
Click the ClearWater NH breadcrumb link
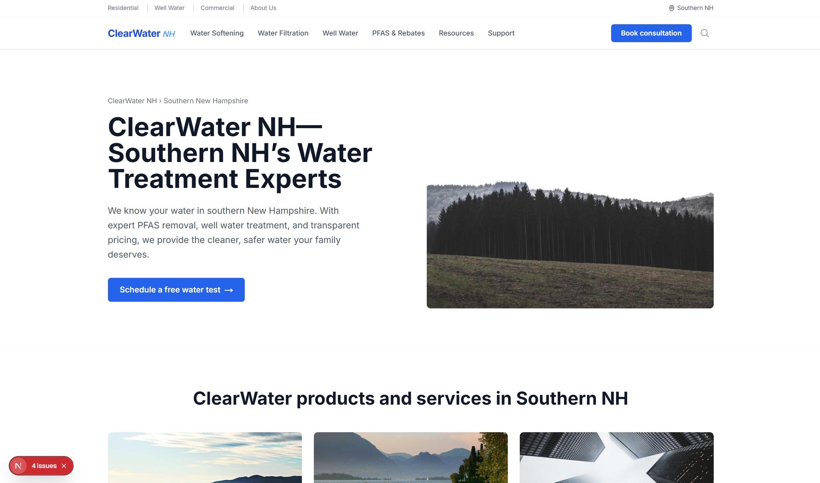pyautogui.click(x=132, y=101)
